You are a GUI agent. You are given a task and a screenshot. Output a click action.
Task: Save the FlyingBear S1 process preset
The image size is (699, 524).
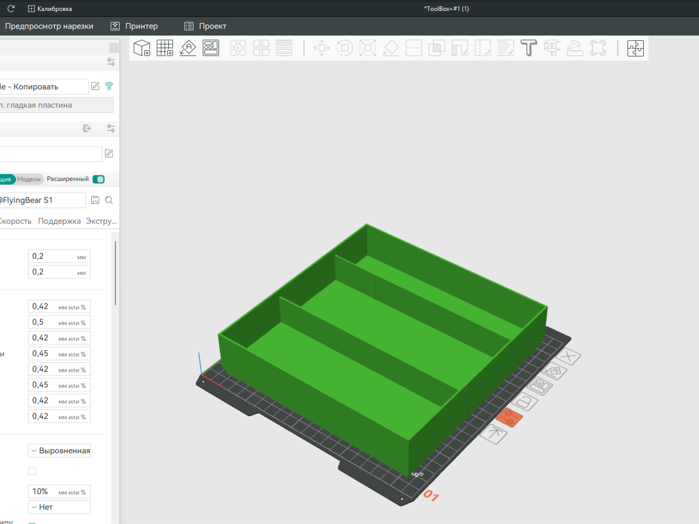tap(95, 200)
